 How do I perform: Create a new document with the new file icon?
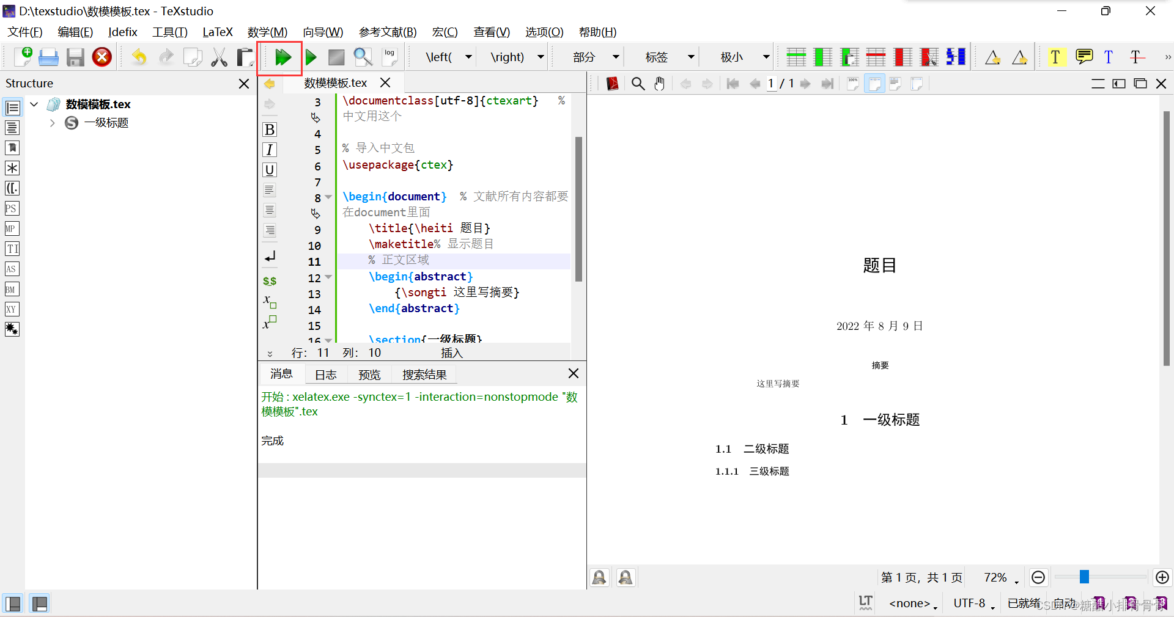[x=23, y=57]
